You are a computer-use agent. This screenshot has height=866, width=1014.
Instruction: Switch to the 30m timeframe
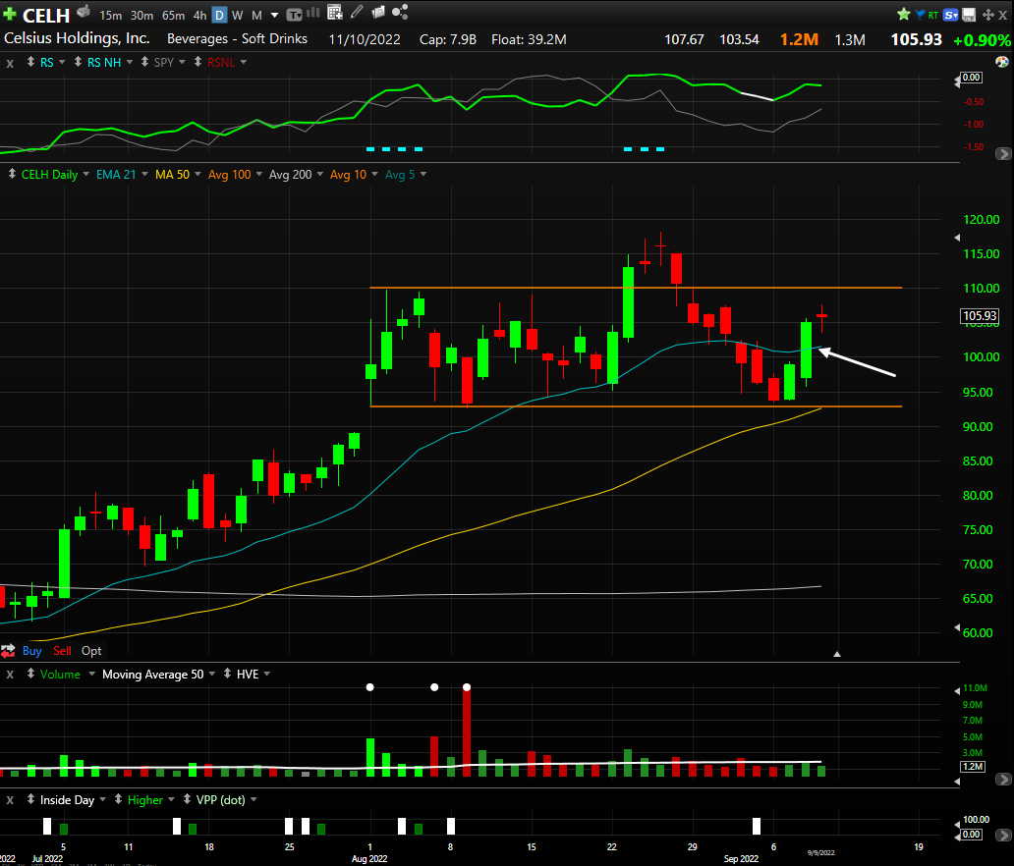point(141,15)
